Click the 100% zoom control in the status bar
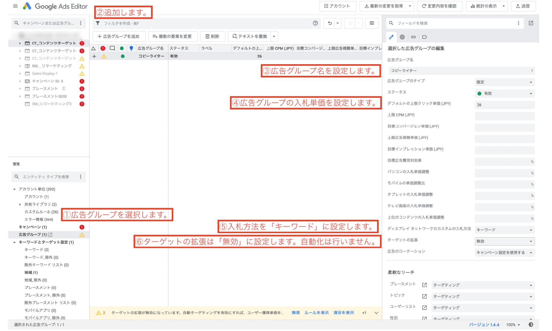This screenshot has width=552, height=331. (x=513, y=325)
